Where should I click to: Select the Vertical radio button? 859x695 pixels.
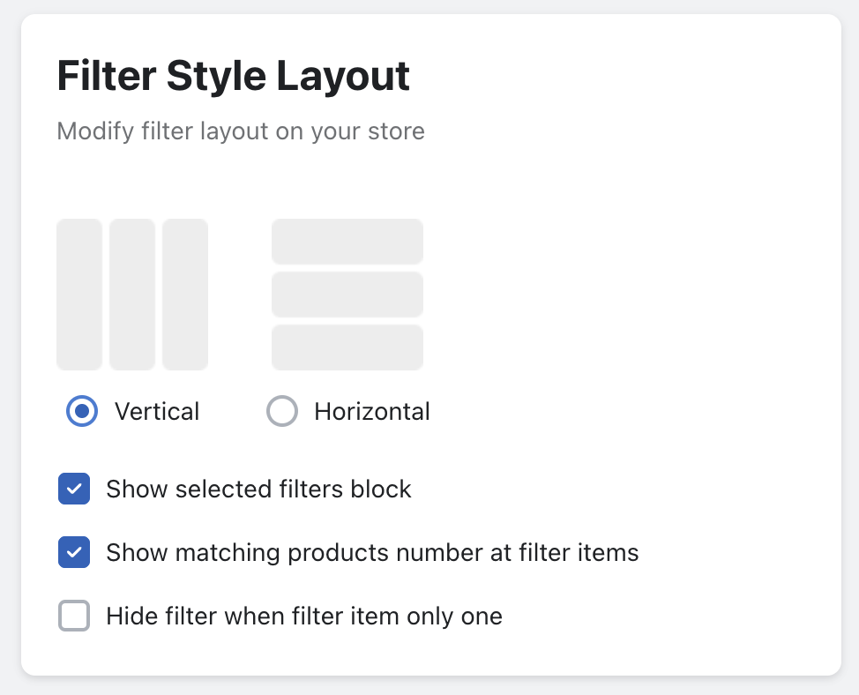[x=82, y=412]
